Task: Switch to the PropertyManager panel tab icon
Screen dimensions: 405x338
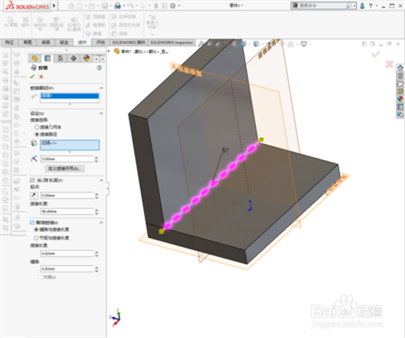Action: (47, 58)
